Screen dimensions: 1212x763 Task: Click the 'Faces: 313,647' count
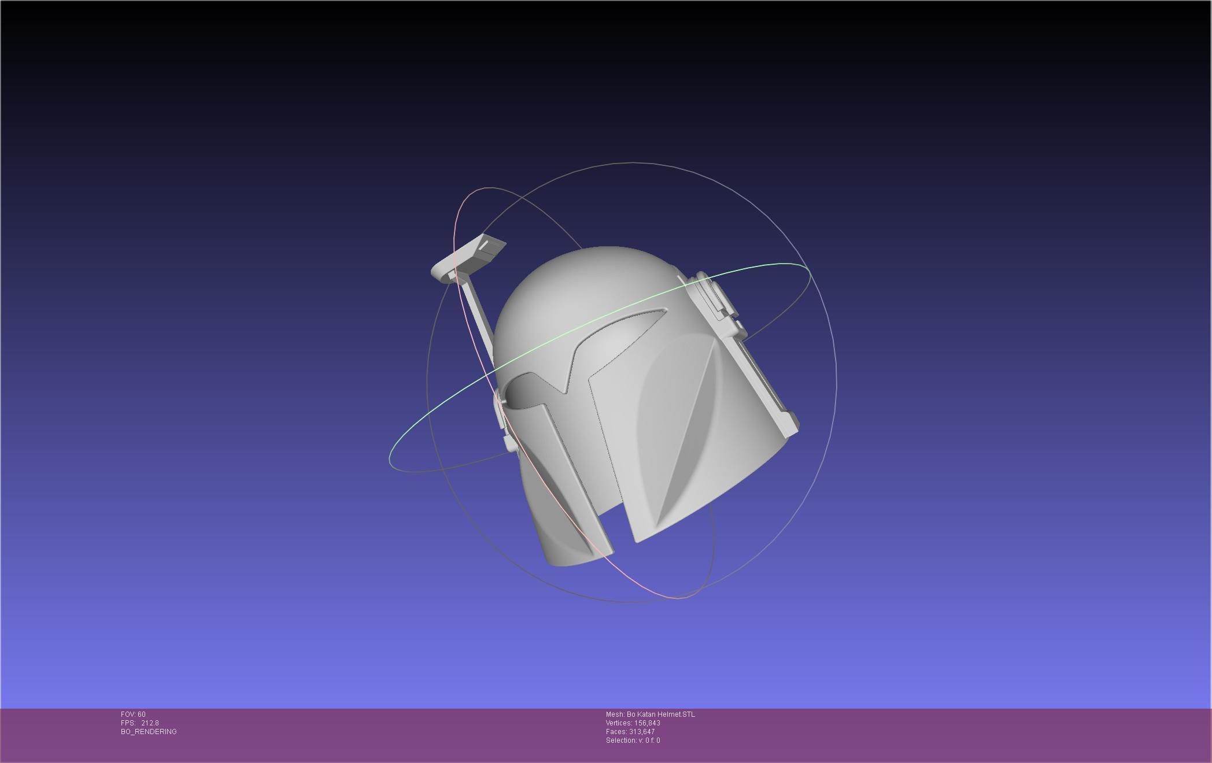coord(630,732)
